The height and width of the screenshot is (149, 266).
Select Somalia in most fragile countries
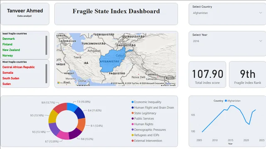pos(7,73)
